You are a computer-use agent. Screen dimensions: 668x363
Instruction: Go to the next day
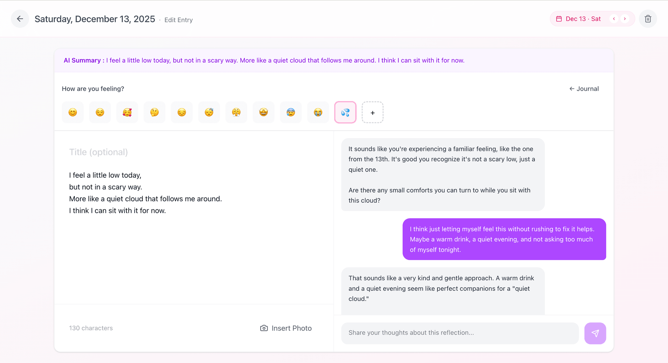coord(625,19)
